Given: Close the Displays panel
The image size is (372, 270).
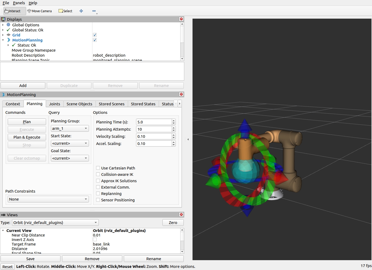Looking at the screenshot, I should tap(181, 19).
